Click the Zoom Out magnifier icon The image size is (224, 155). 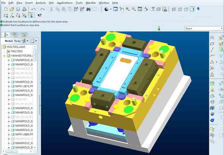coord(134,9)
